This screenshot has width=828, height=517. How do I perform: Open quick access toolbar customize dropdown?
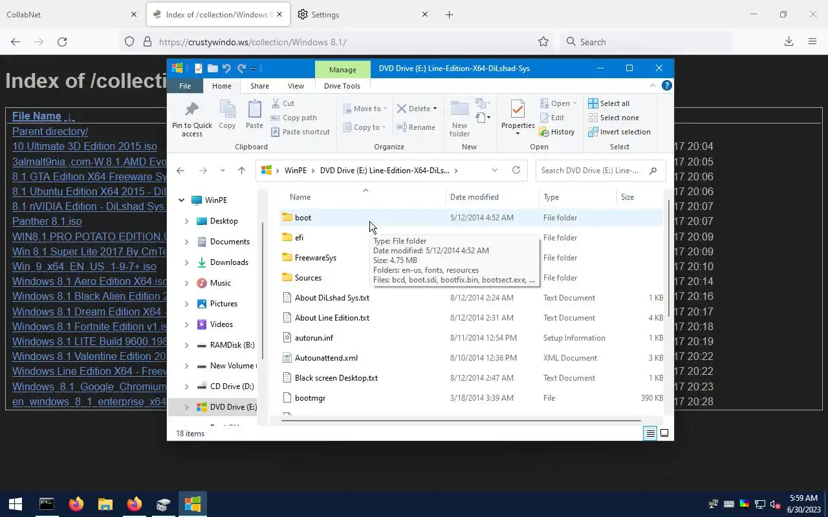pos(254,69)
